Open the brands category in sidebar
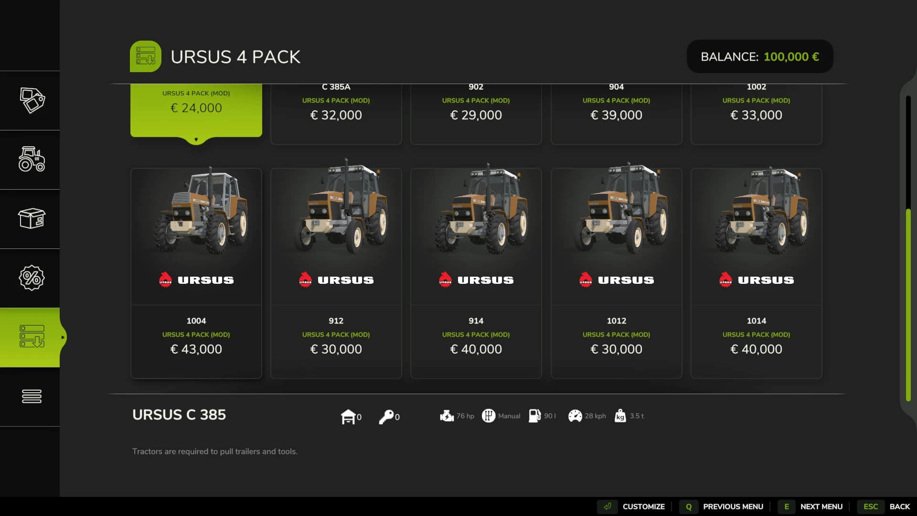This screenshot has width=917, height=516. [x=32, y=100]
